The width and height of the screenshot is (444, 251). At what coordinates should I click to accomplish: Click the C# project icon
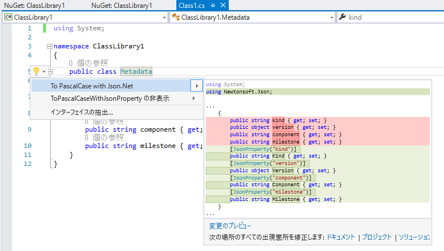tap(8, 17)
